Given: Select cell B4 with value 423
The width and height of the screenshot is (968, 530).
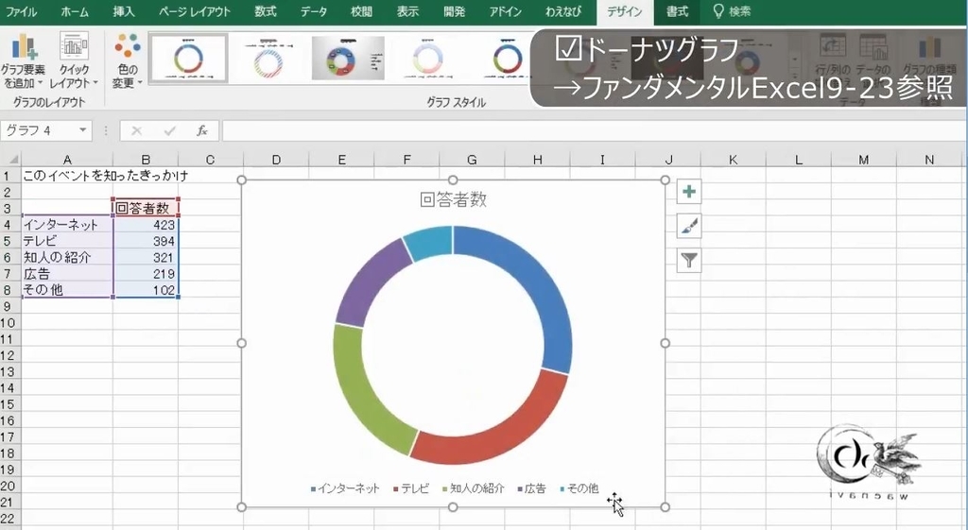Looking at the screenshot, I should click(x=146, y=225).
